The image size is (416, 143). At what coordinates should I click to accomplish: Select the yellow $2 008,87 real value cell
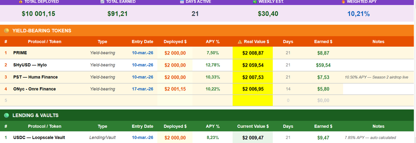253,53
